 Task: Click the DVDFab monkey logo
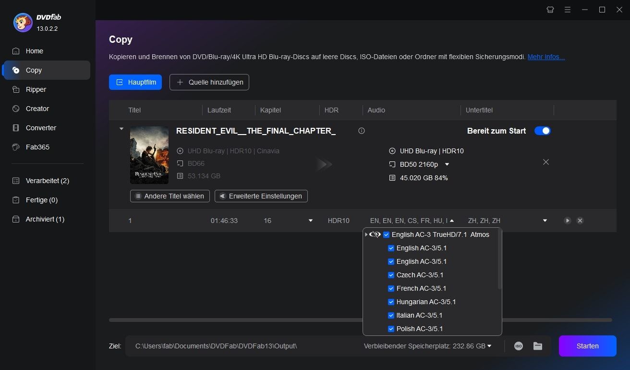click(23, 22)
